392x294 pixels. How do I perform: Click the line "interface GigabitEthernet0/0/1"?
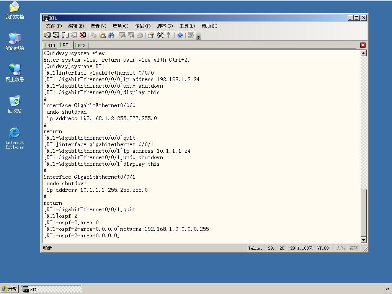89,177
